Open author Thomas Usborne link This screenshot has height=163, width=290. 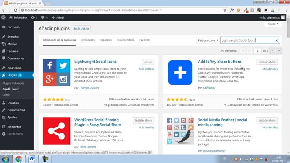tap(89, 88)
